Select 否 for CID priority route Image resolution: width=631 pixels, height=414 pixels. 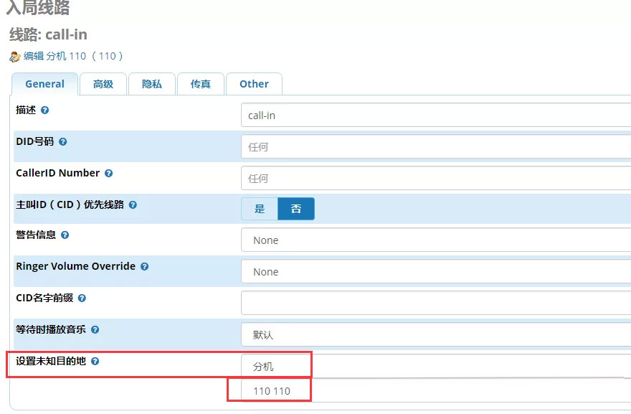[295, 209]
